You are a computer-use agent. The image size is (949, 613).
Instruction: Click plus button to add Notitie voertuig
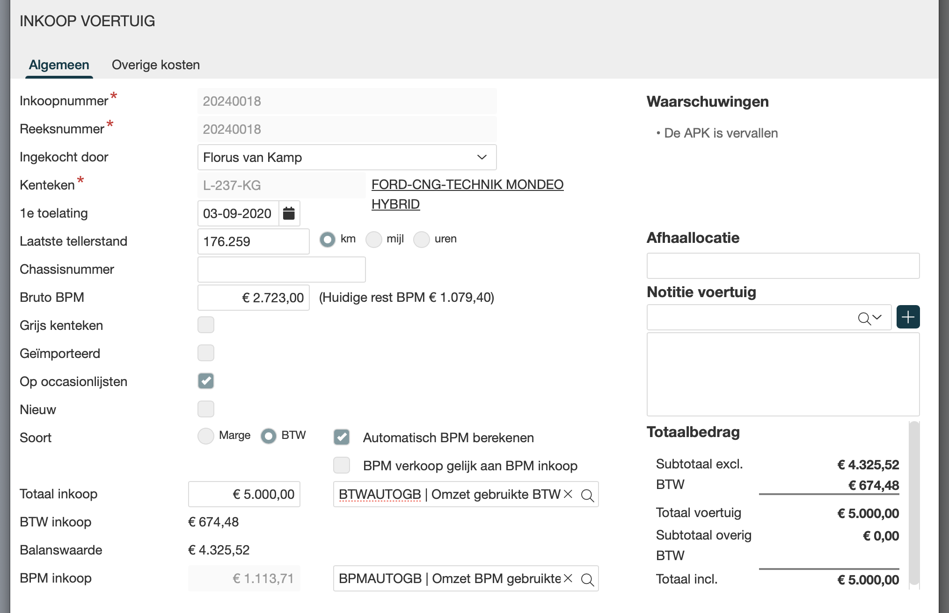[x=908, y=317]
